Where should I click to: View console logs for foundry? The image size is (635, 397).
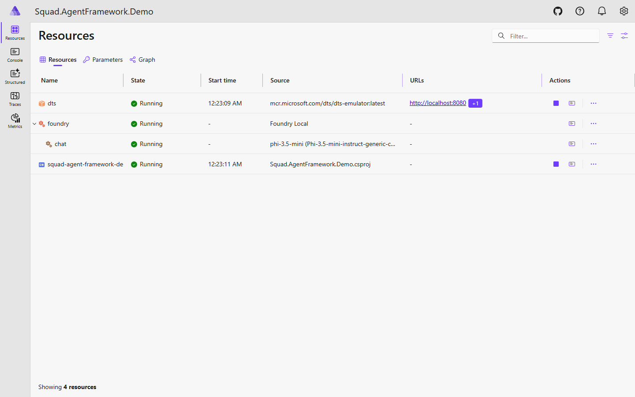572,124
